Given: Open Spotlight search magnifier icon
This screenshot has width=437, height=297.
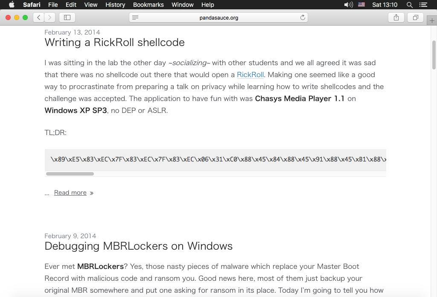Looking at the screenshot, I should pos(410,5).
